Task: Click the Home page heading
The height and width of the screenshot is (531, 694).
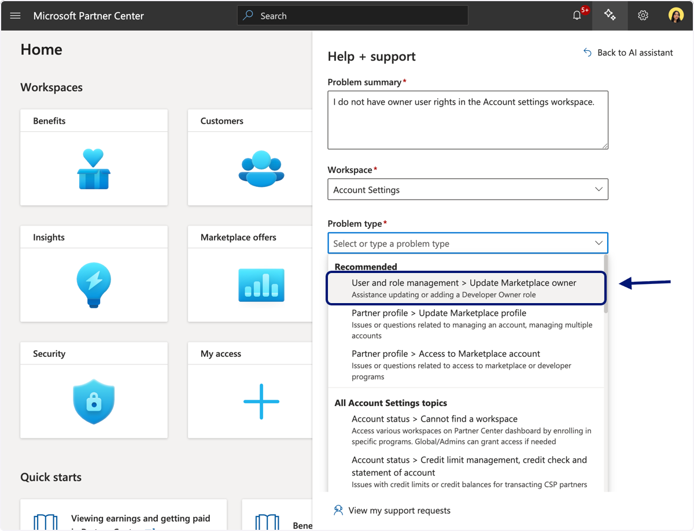Action: 41,50
